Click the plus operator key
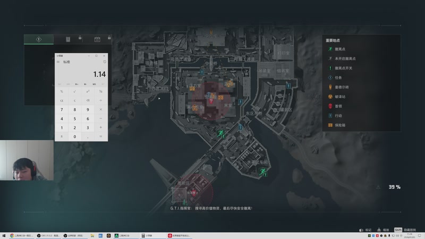The height and width of the screenshot is (239, 425). (100, 127)
